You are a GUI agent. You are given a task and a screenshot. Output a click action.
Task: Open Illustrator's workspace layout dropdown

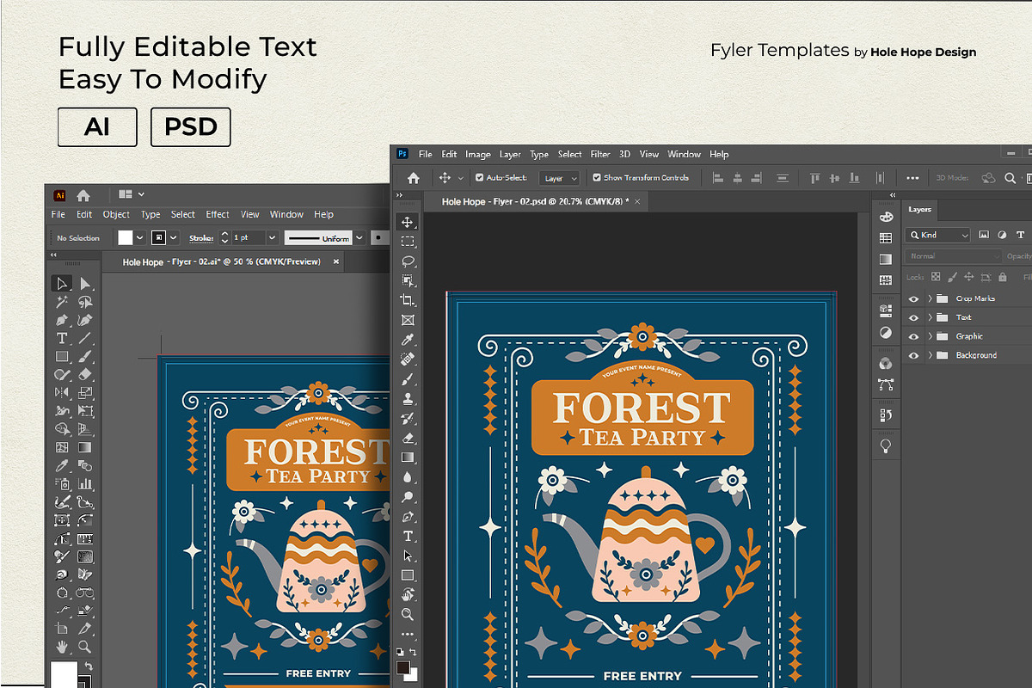click(132, 195)
